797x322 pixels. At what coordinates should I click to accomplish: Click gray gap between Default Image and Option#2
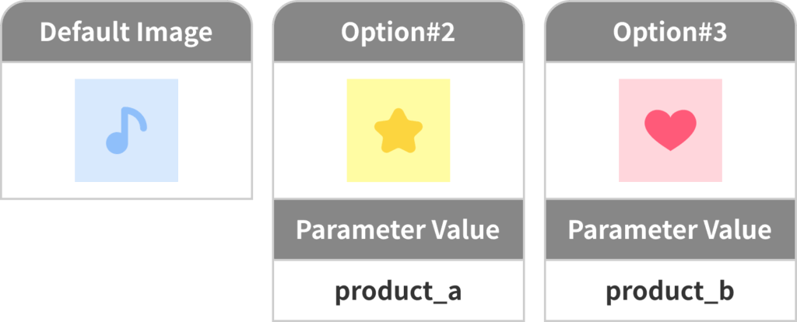coord(262,156)
